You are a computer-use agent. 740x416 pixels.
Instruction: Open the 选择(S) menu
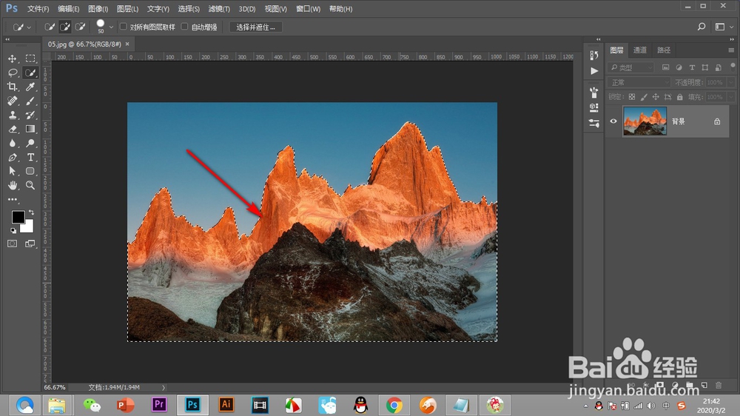pyautogui.click(x=188, y=9)
